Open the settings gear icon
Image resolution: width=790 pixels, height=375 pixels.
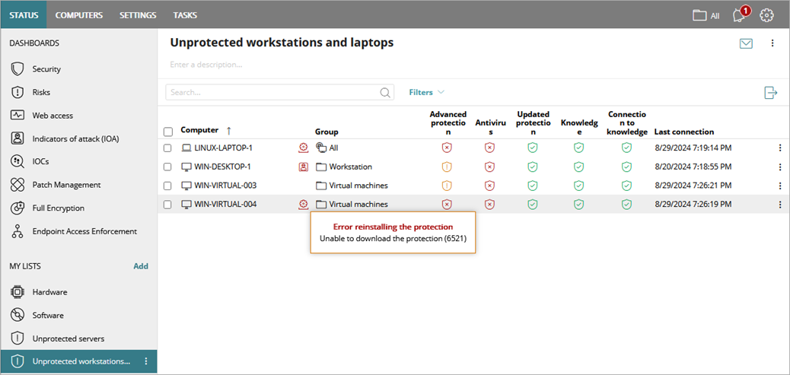coord(766,15)
